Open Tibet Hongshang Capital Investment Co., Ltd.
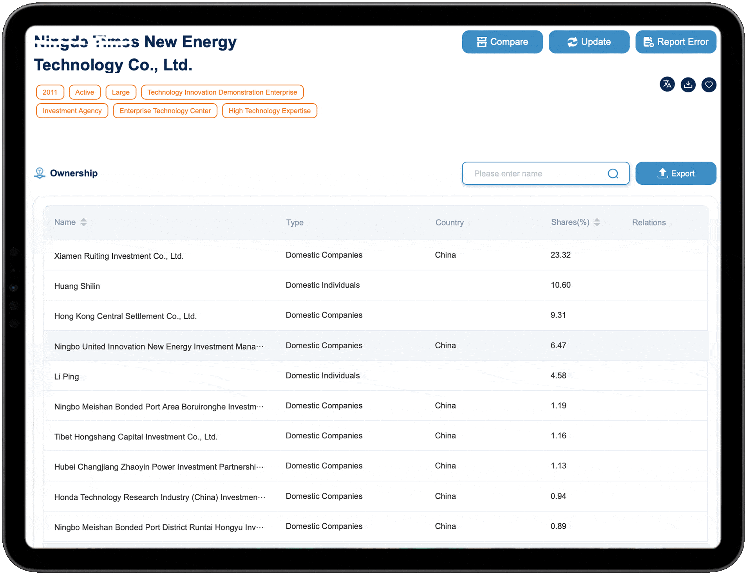This screenshot has height=573, width=745. click(x=136, y=437)
